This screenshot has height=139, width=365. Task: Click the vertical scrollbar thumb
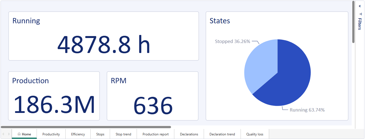coord(353,22)
